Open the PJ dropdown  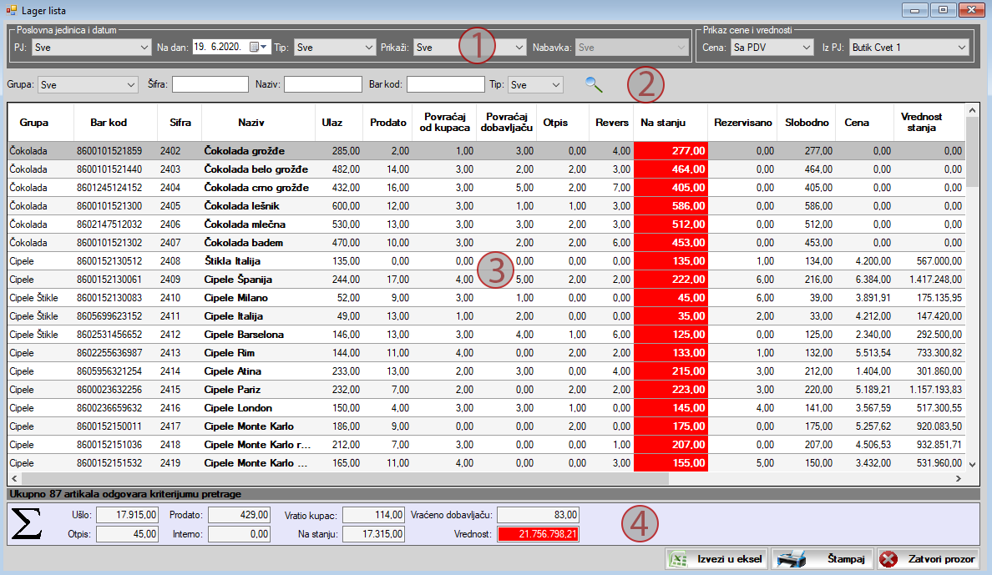(x=90, y=48)
